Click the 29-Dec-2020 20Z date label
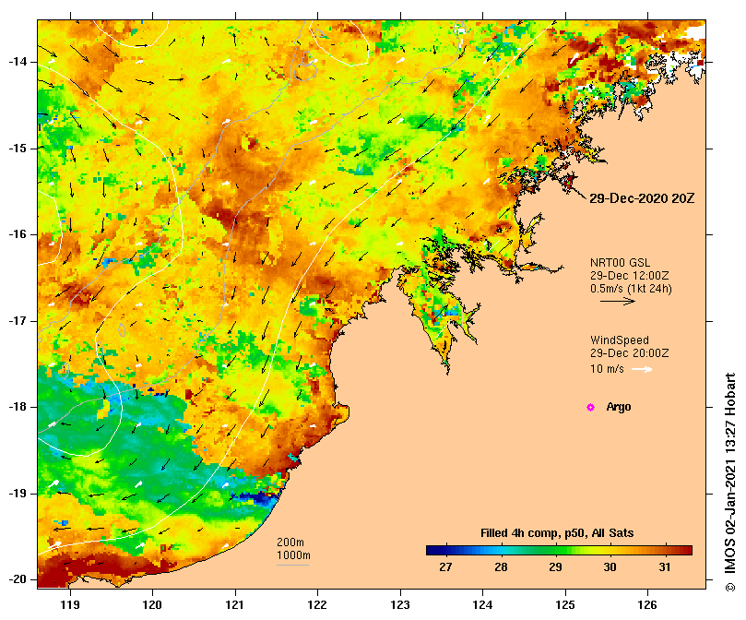This screenshot has height=620, width=746. point(642,198)
